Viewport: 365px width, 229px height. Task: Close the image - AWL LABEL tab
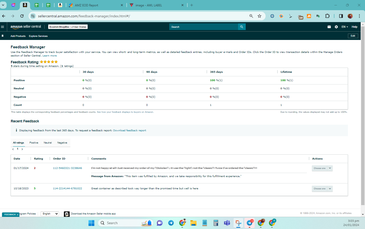pos(182,5)
